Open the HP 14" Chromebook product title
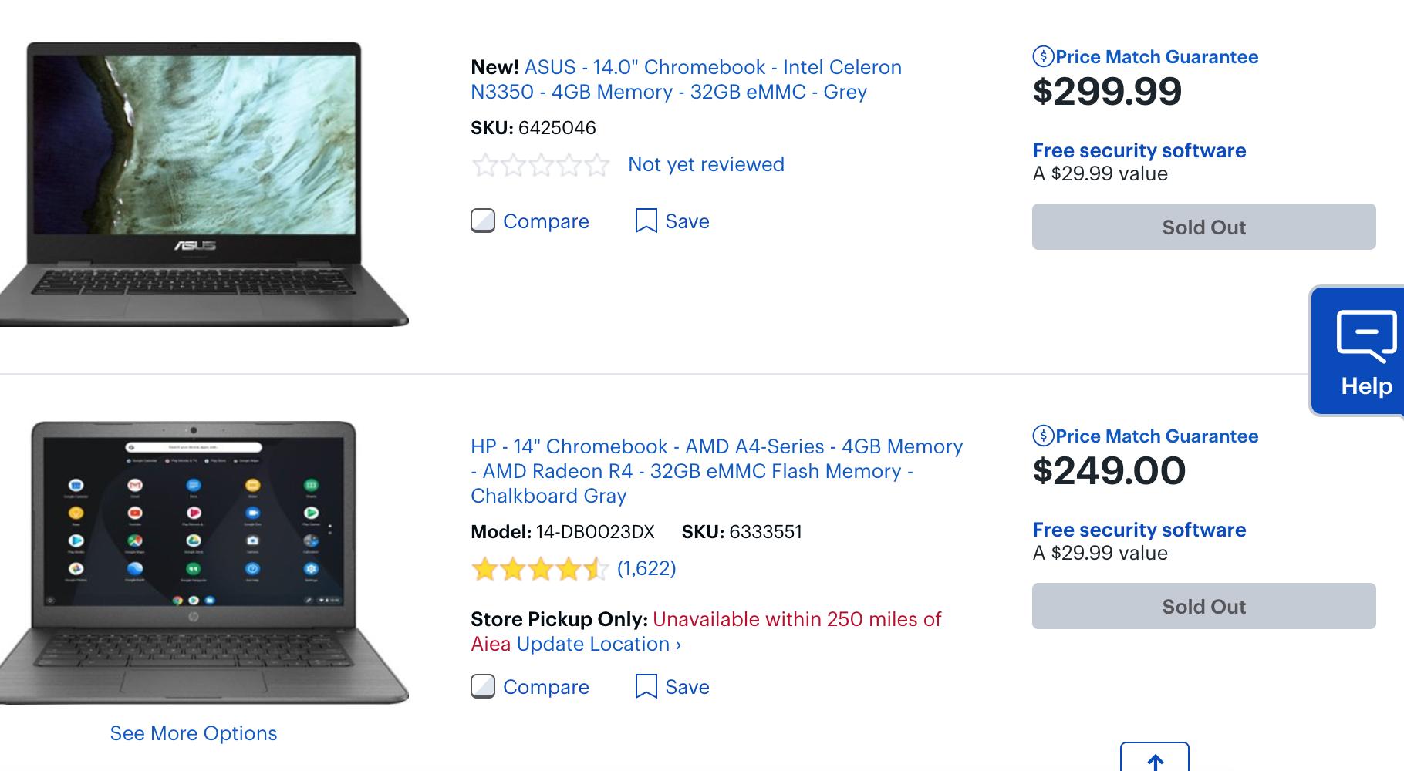 (717, 470)
